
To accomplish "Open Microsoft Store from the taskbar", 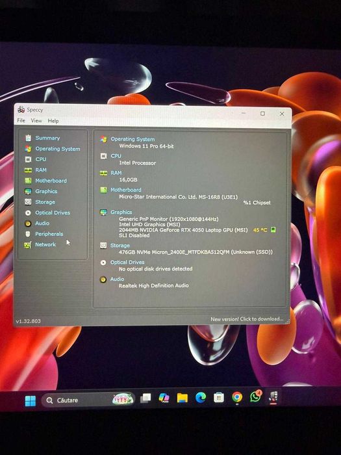I will coord(219,397).
